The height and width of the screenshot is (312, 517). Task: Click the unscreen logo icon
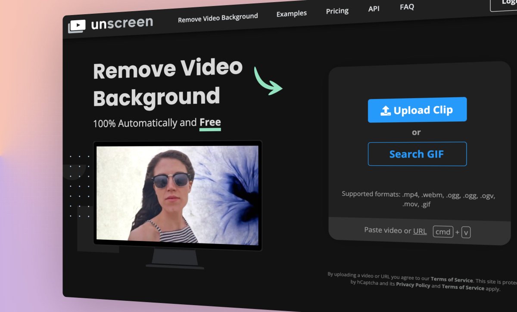point(77,26)
